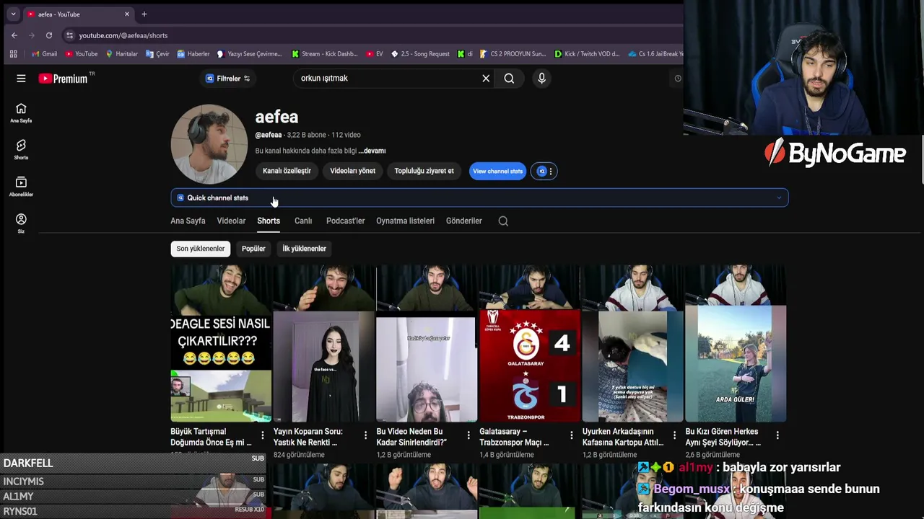The image size is (924, 519).
Task: Open the Oynatma listeleri tab
Action: [x=405, y=221]
